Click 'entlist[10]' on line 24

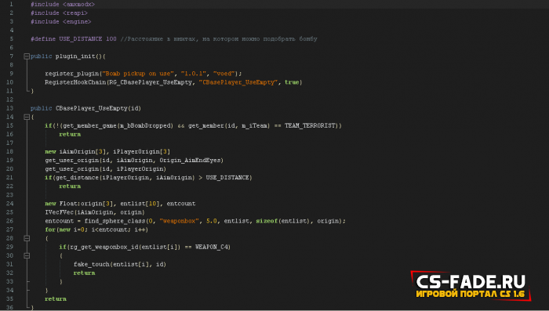[140, 204]
